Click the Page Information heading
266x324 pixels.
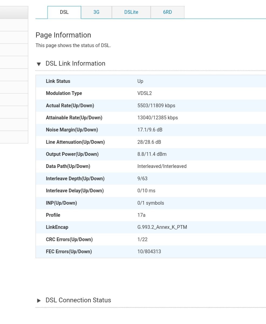tap(63, 35)
